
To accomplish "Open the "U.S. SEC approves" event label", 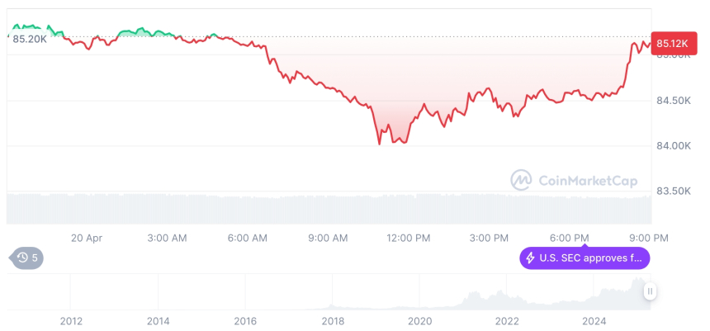I will click(591, 258).
